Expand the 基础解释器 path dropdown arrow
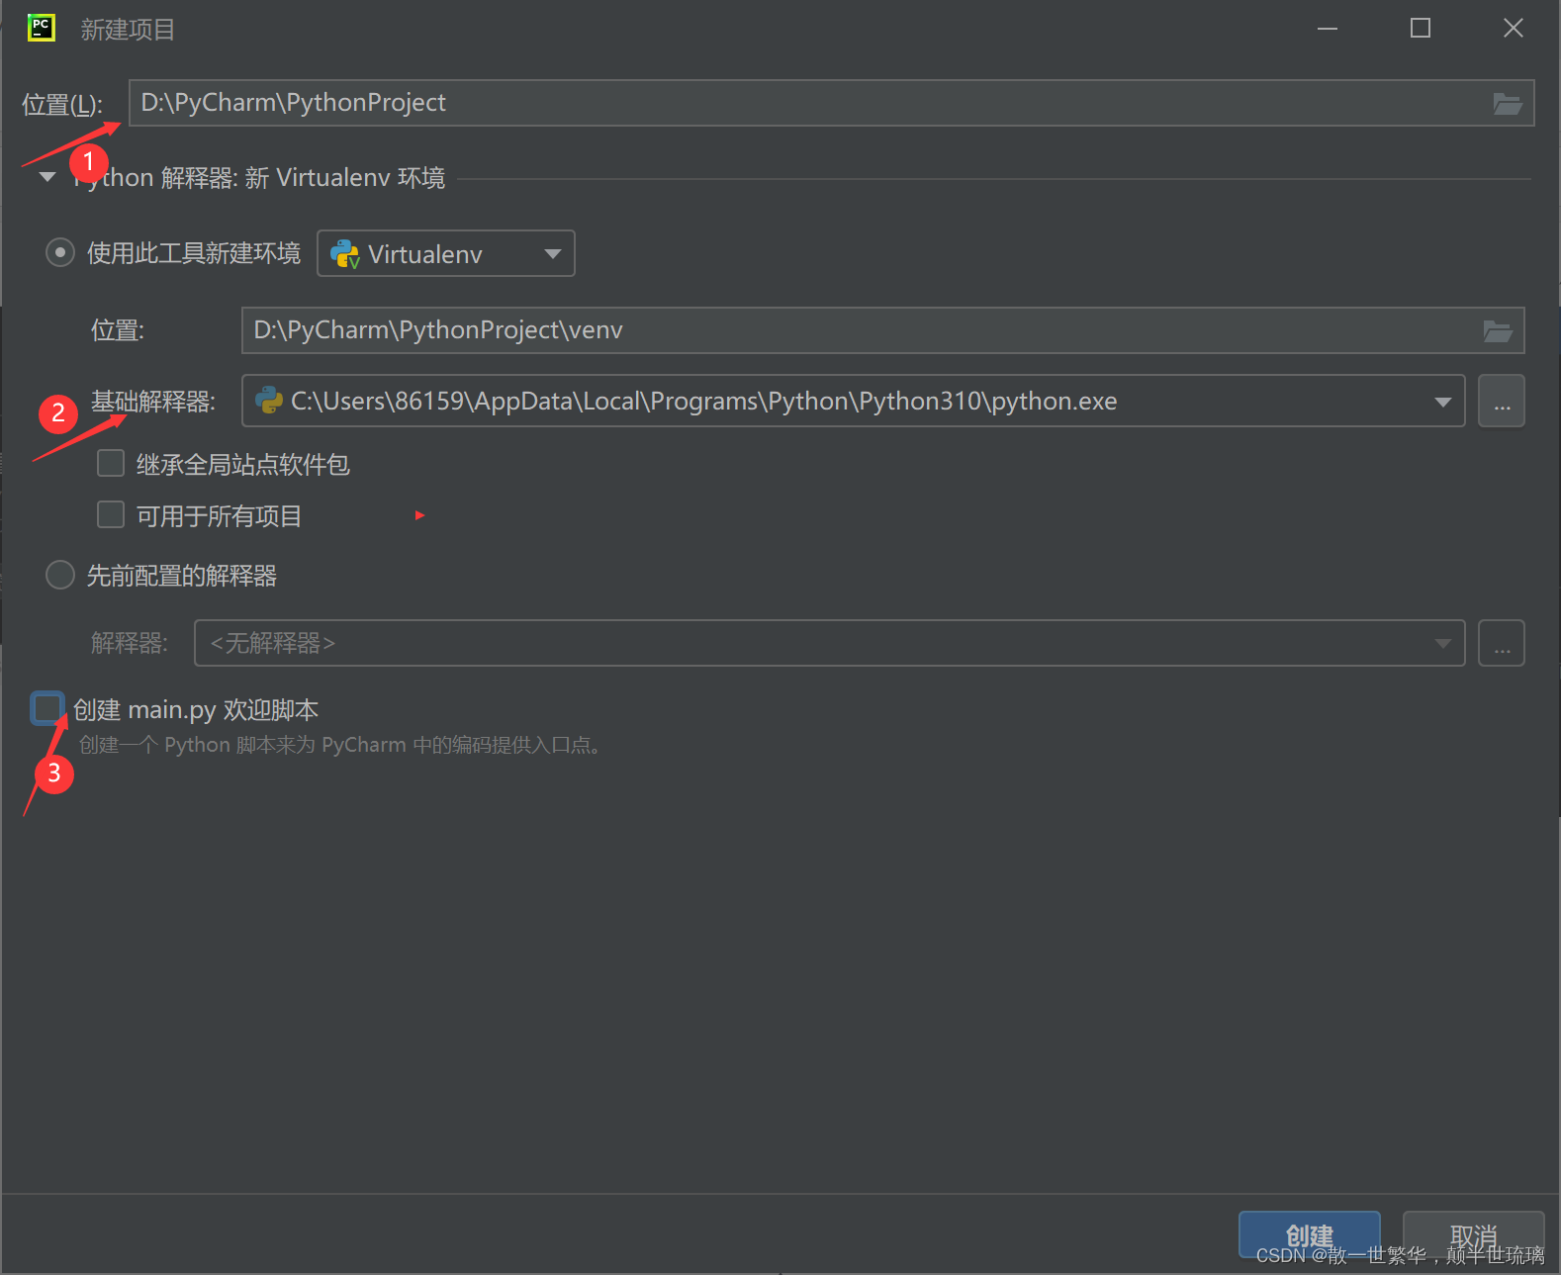 pyautogui.click(x=1442, y=402)
